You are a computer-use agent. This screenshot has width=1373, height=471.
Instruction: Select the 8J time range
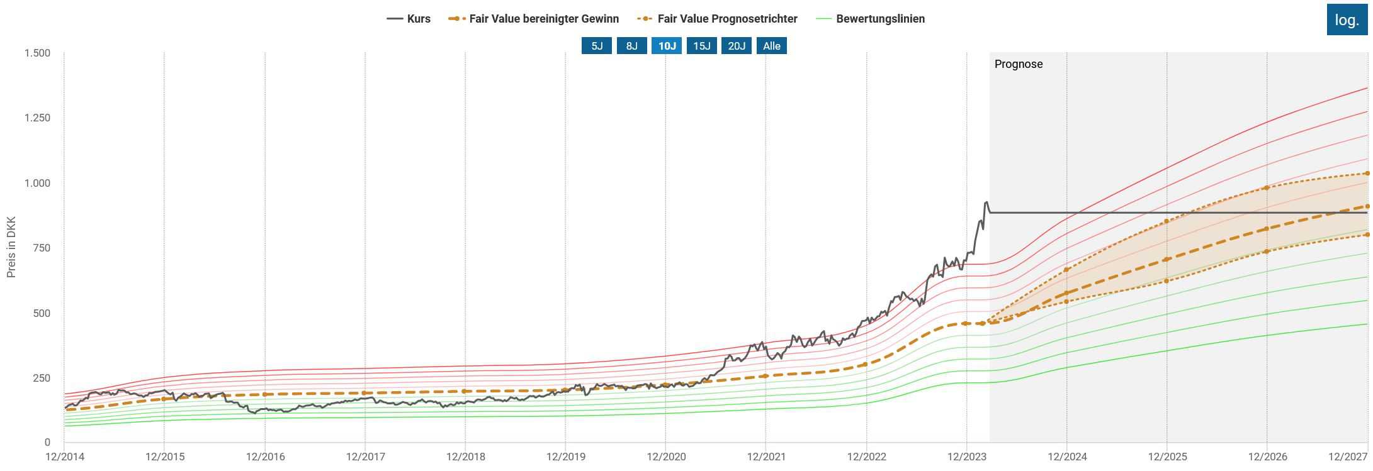pos(631,46)
